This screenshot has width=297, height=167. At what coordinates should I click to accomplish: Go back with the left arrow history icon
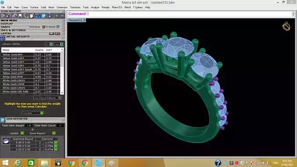pos(56,16)
